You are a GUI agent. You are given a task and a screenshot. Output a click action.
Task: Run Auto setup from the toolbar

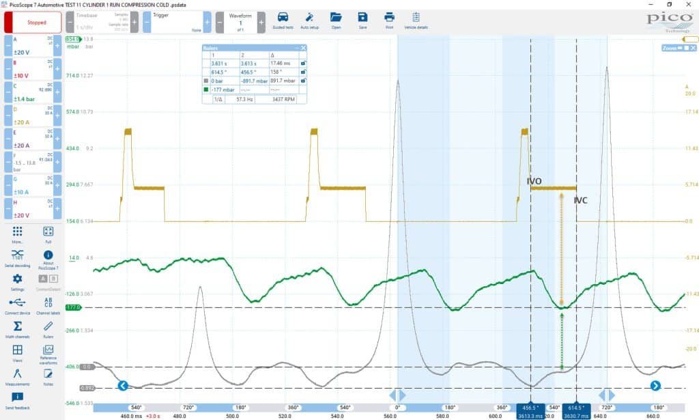pos(309,20)
